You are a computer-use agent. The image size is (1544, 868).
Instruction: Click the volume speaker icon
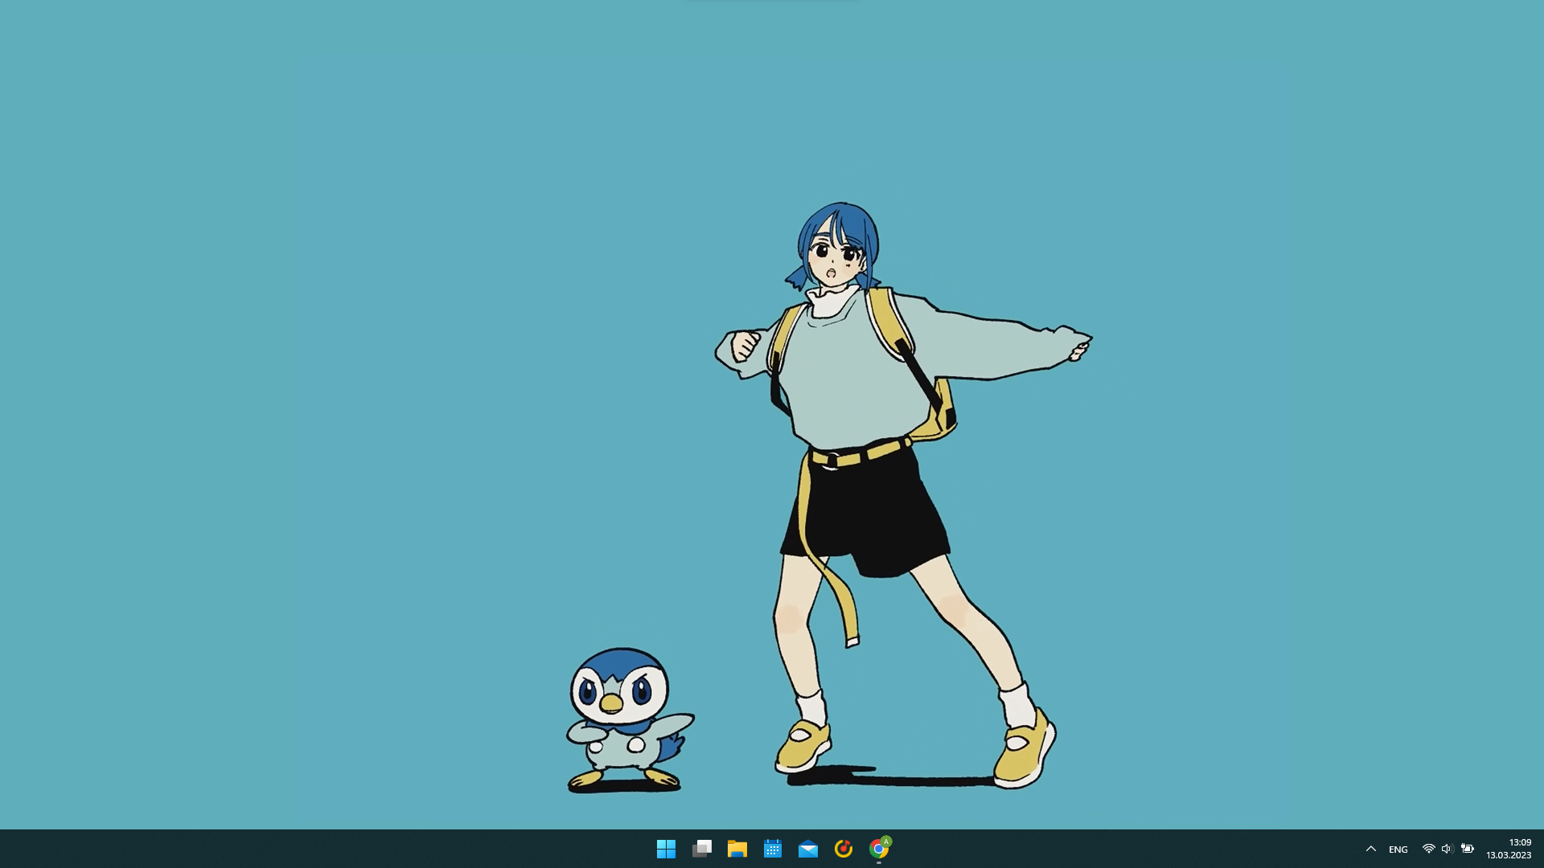click(1447, 849)
